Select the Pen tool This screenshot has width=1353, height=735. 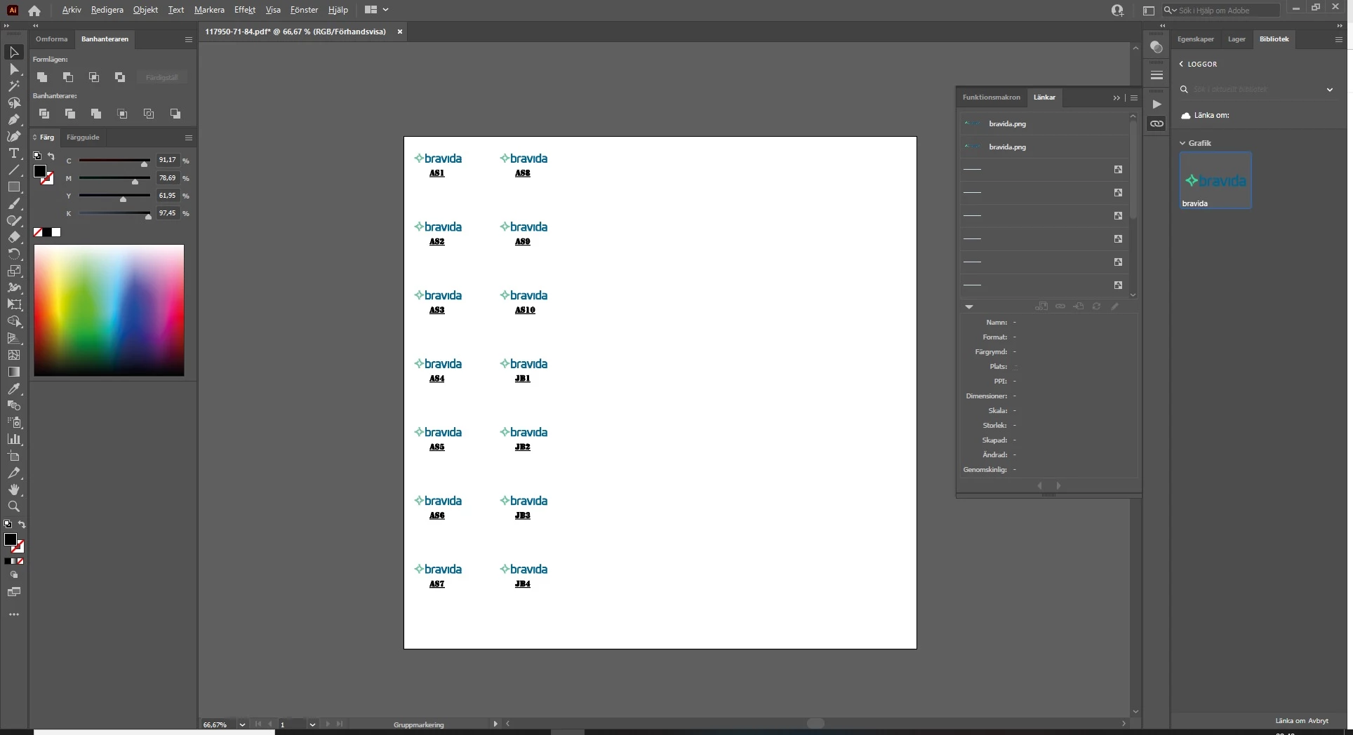[x=13, y=120]
